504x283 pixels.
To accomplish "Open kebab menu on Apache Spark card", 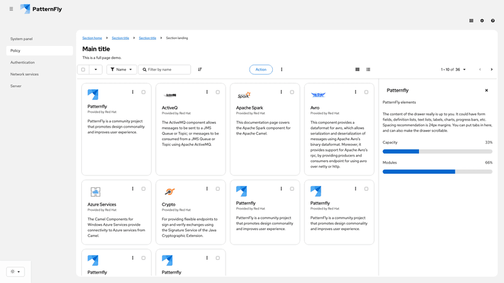I will coord(281,92).
